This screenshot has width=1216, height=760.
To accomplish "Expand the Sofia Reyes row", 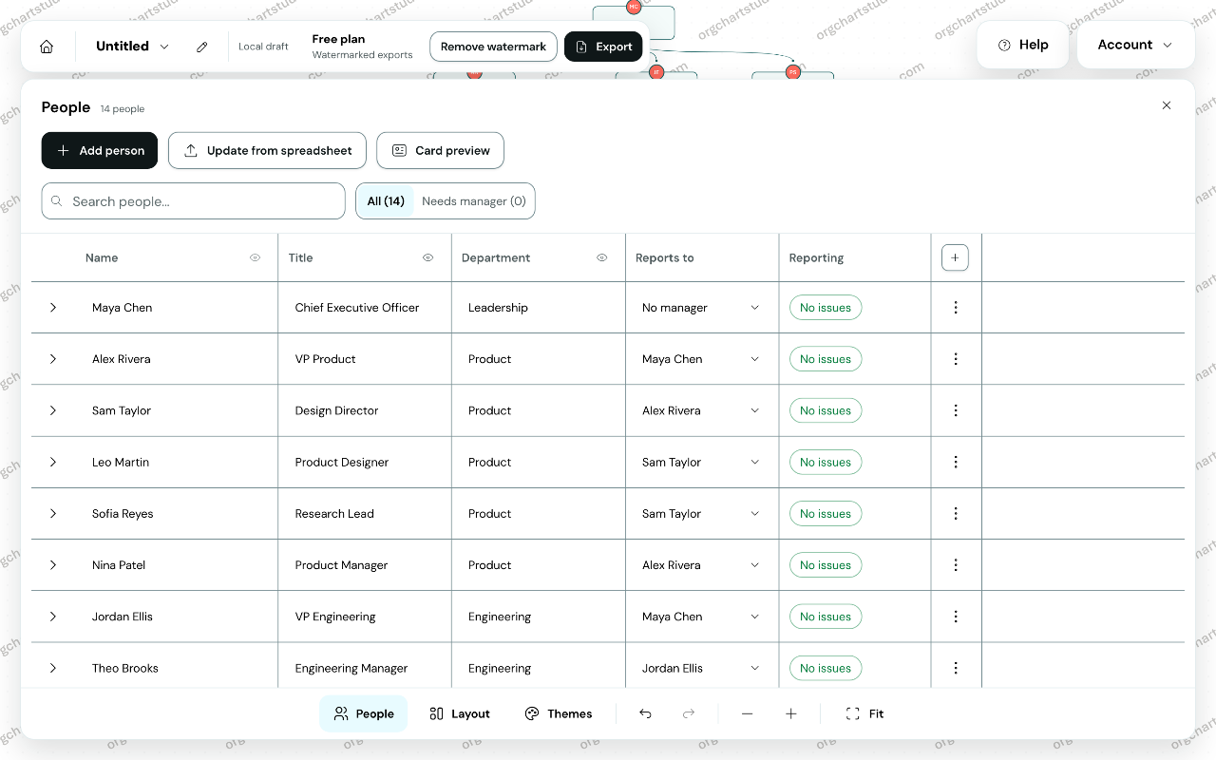I will point(53,513).
